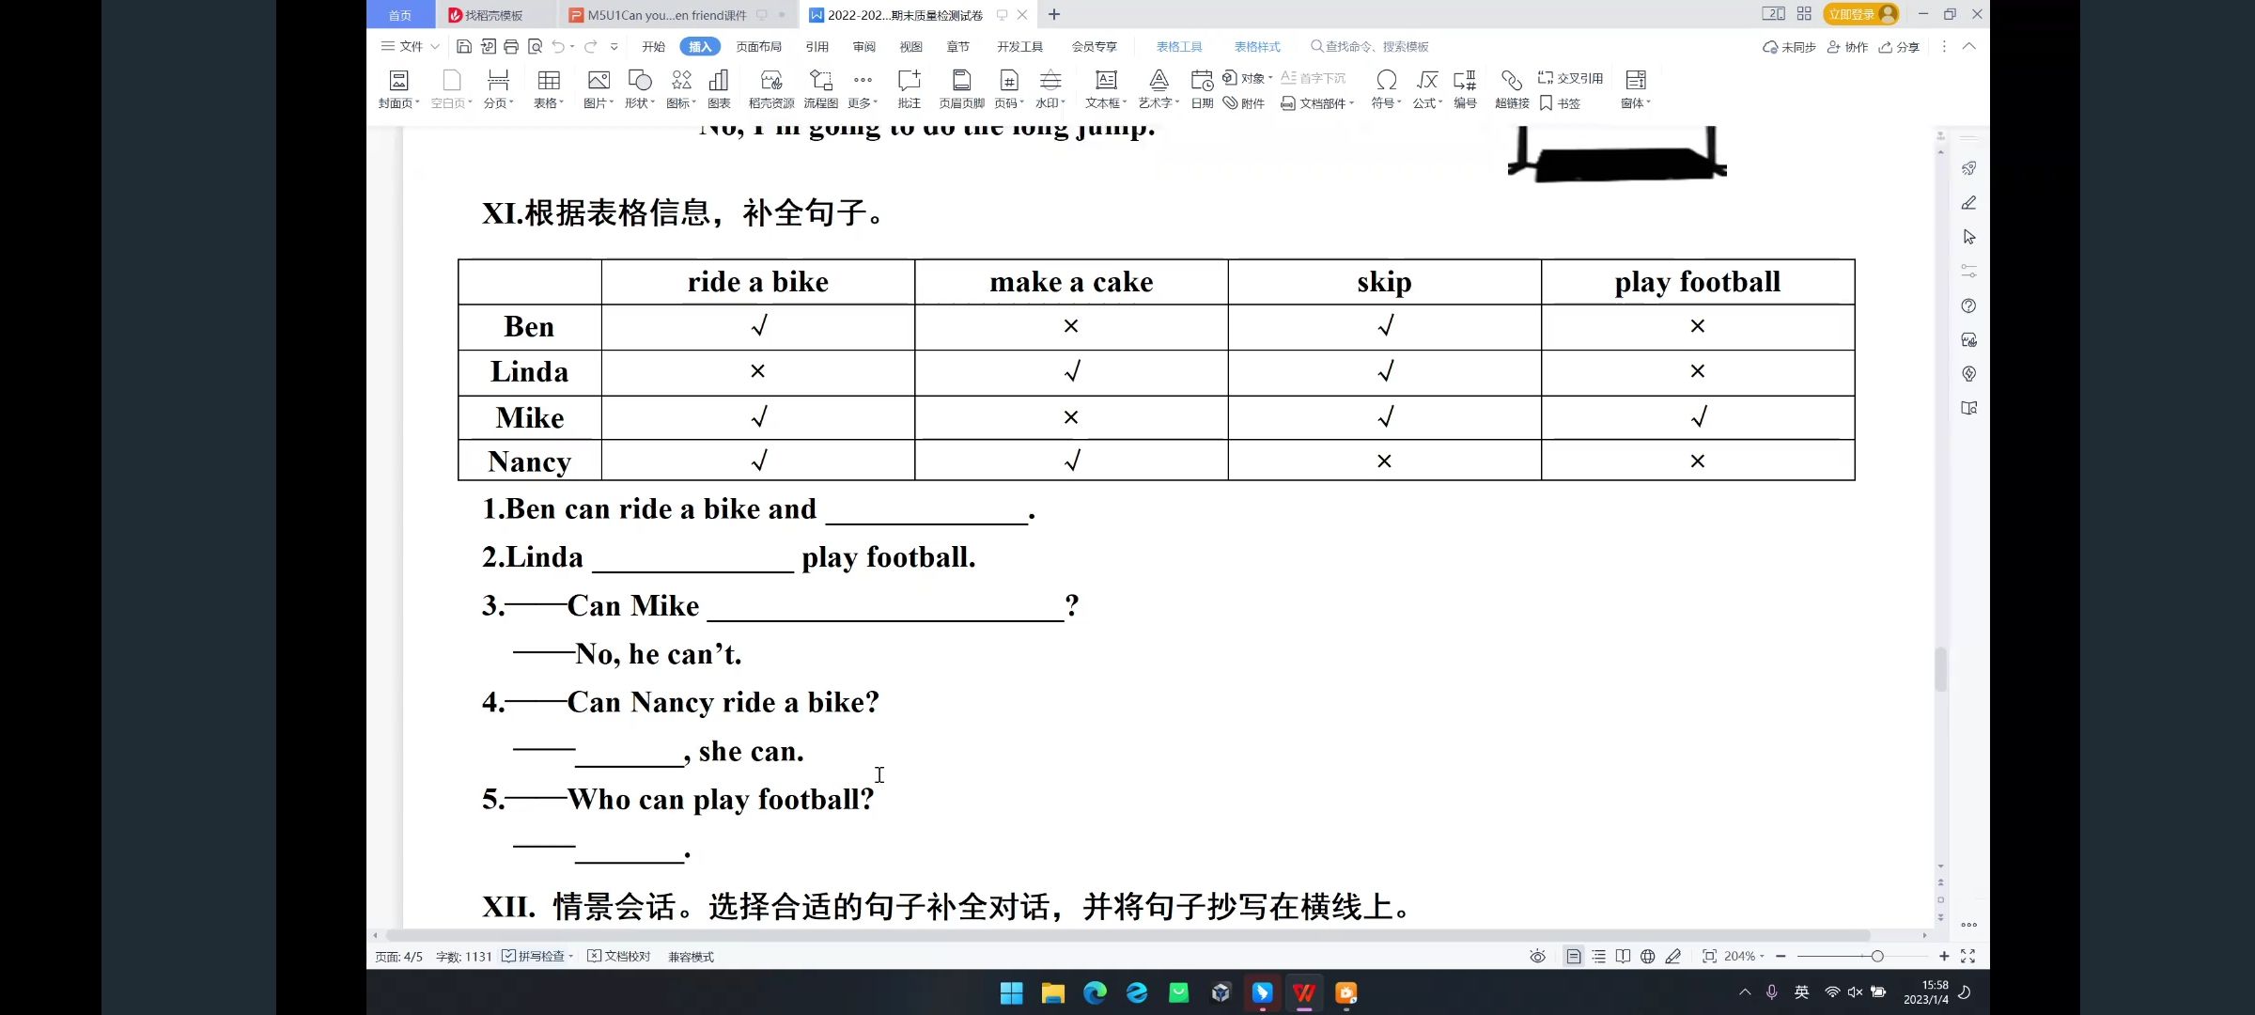Click the 批注 comment icon
Image resolution: width=2255 pixels, height=1015 pixels.
909,88
